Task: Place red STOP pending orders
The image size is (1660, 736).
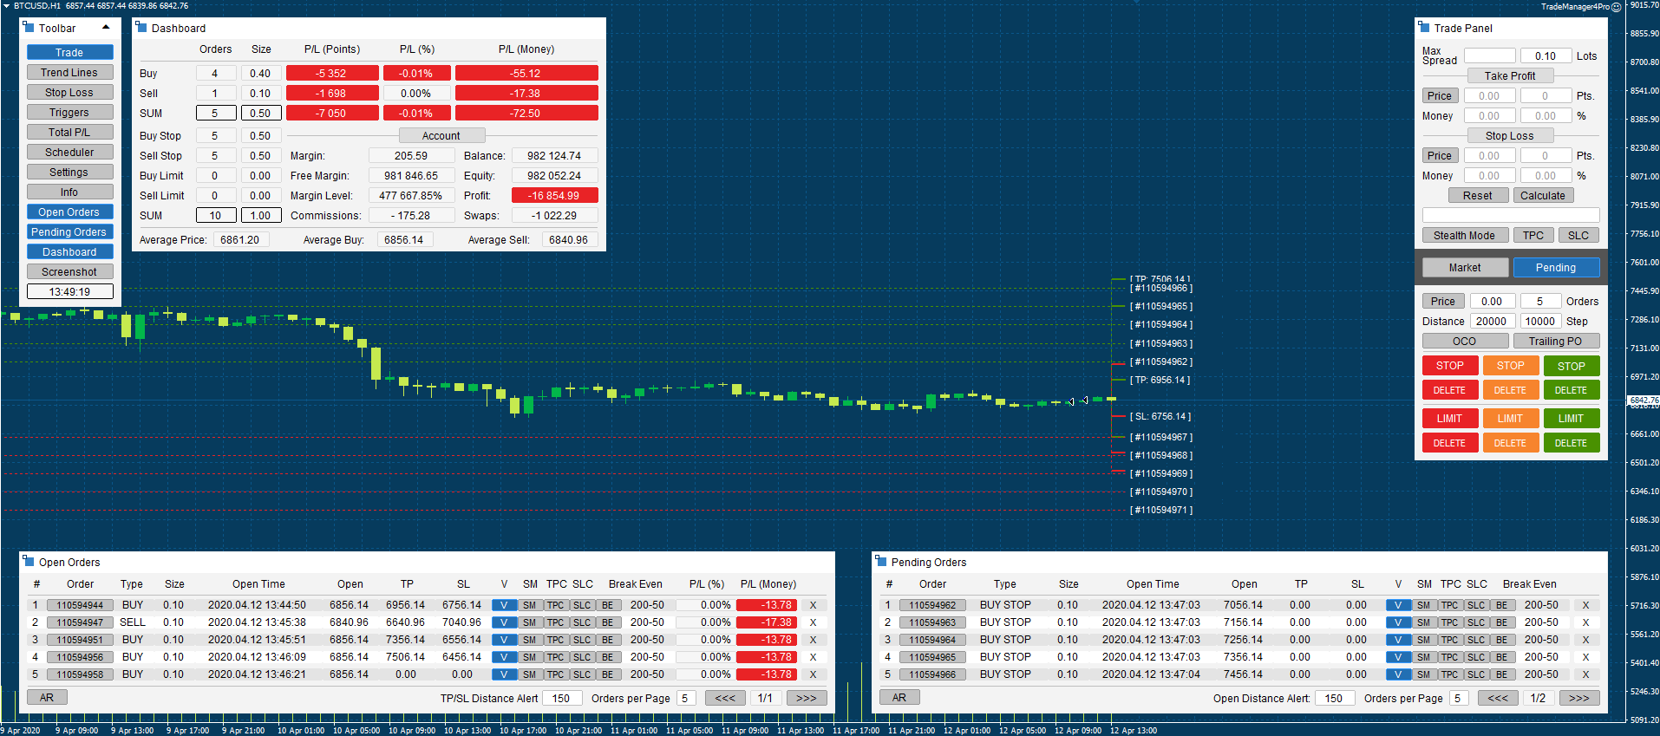Action: [x=1449, y=366]
